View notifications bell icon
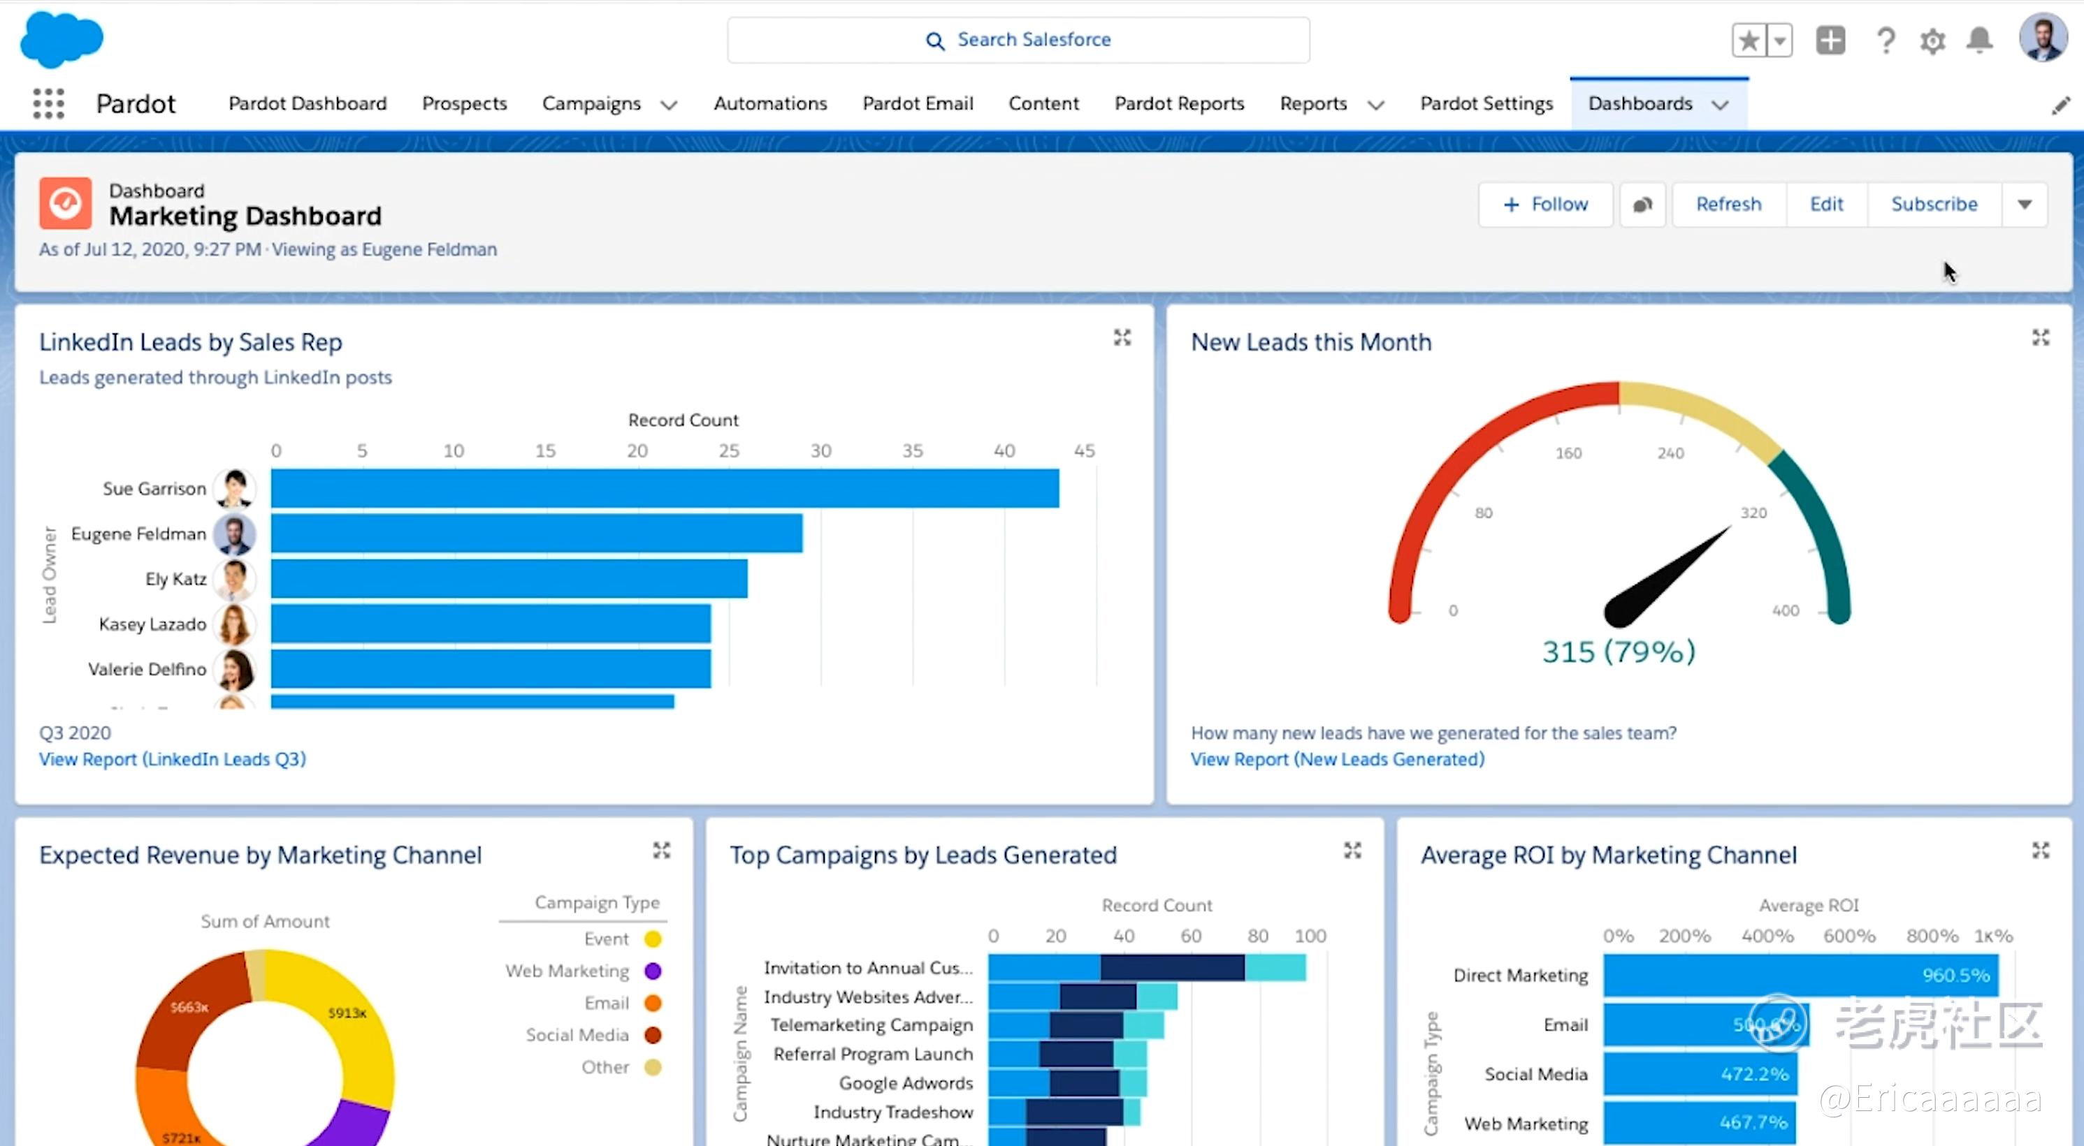The width and height of the screenshot is (2084, 1146). point(1980,41)
